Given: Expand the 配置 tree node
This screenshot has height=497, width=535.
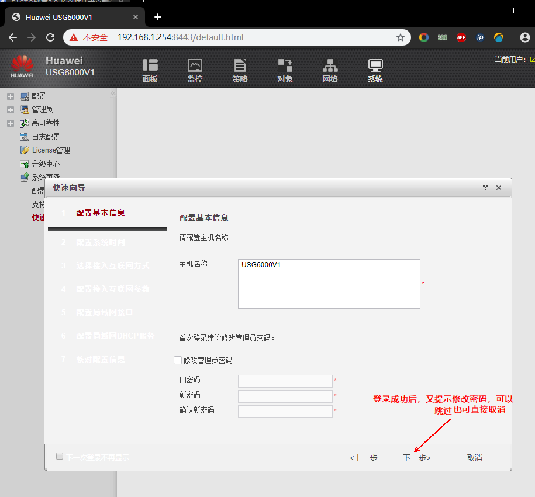Looking at the screenshot, I should (11, 96).
